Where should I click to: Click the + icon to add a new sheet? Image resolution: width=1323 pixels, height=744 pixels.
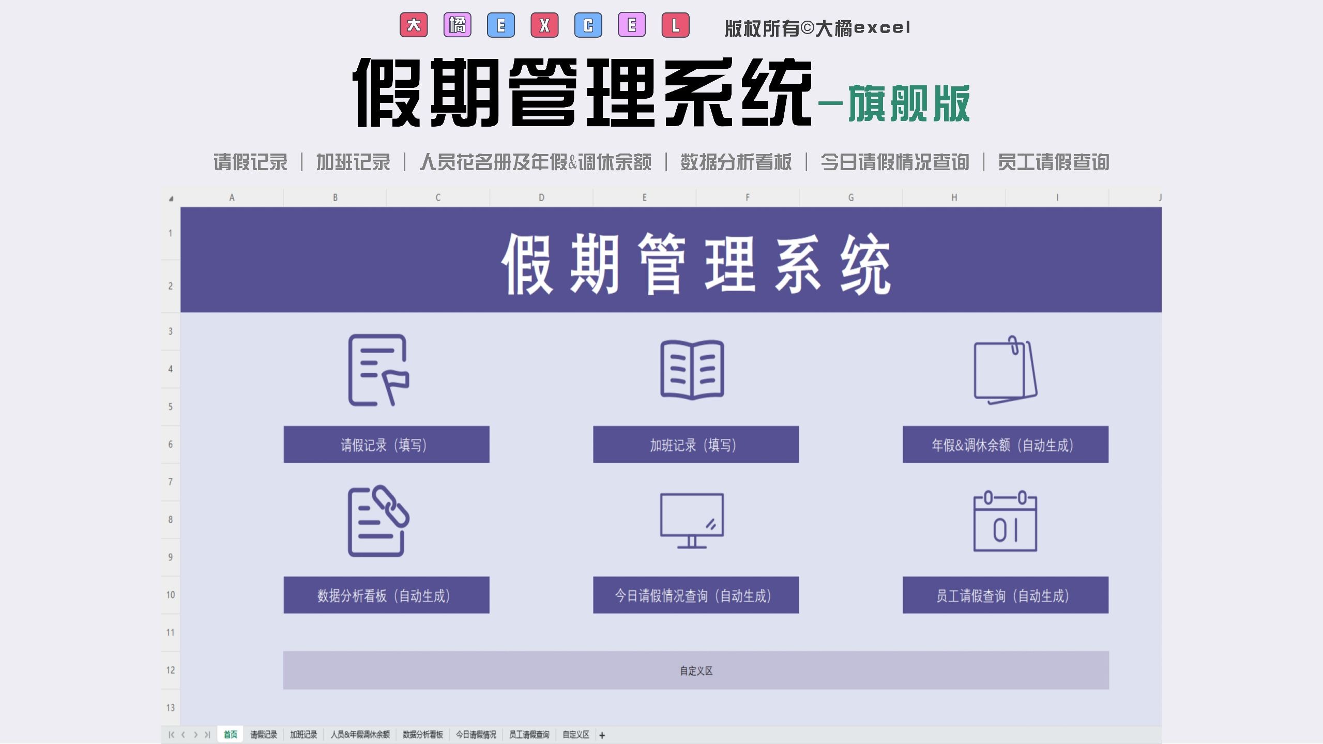click(x=602, y=734)
